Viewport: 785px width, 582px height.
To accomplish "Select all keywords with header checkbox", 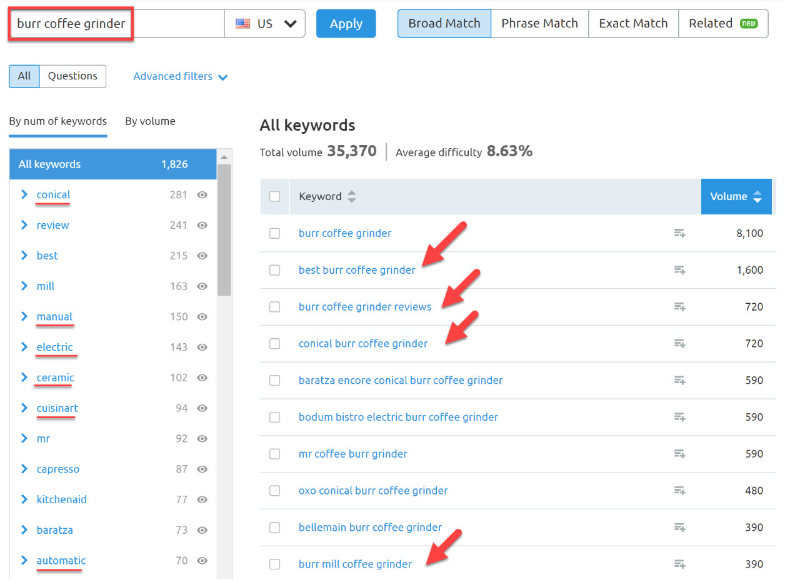I will tap(274, 196).
